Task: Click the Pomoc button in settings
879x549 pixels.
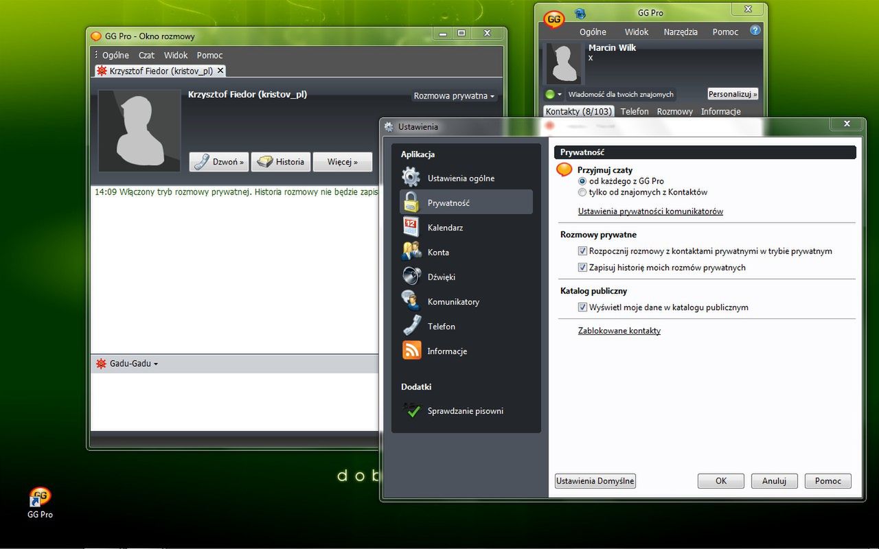Action: (x=828, y=481)
